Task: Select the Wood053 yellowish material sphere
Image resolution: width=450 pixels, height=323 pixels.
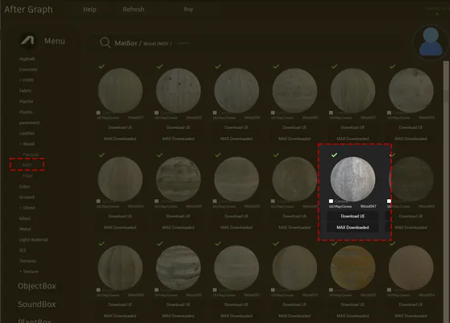Action: (x=352, y=267)
